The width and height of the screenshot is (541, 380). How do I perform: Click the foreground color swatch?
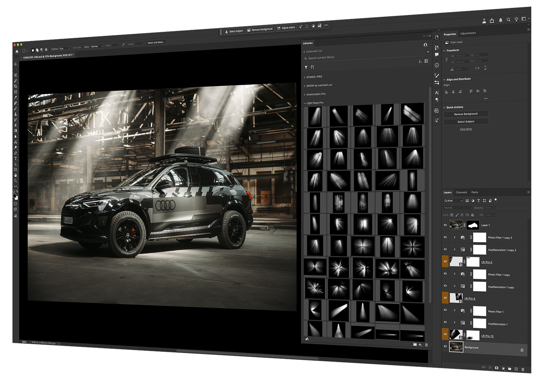15,196
